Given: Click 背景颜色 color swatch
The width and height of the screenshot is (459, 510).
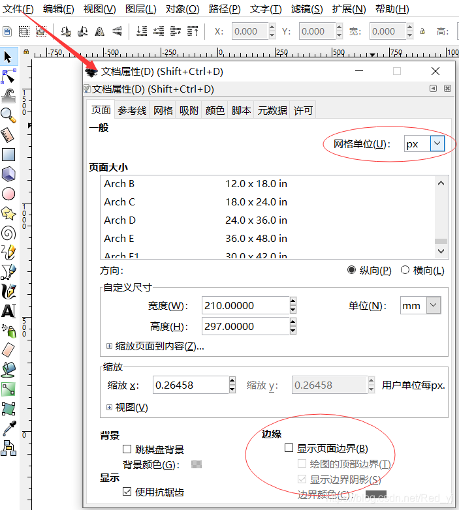Looking at the screenshot, I should tap(197, 464).
